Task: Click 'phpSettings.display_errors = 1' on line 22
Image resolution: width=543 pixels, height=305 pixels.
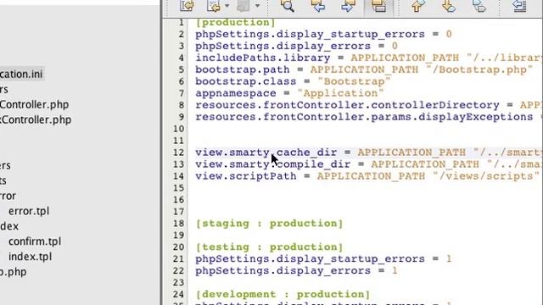Action: (x=296, y=270)
